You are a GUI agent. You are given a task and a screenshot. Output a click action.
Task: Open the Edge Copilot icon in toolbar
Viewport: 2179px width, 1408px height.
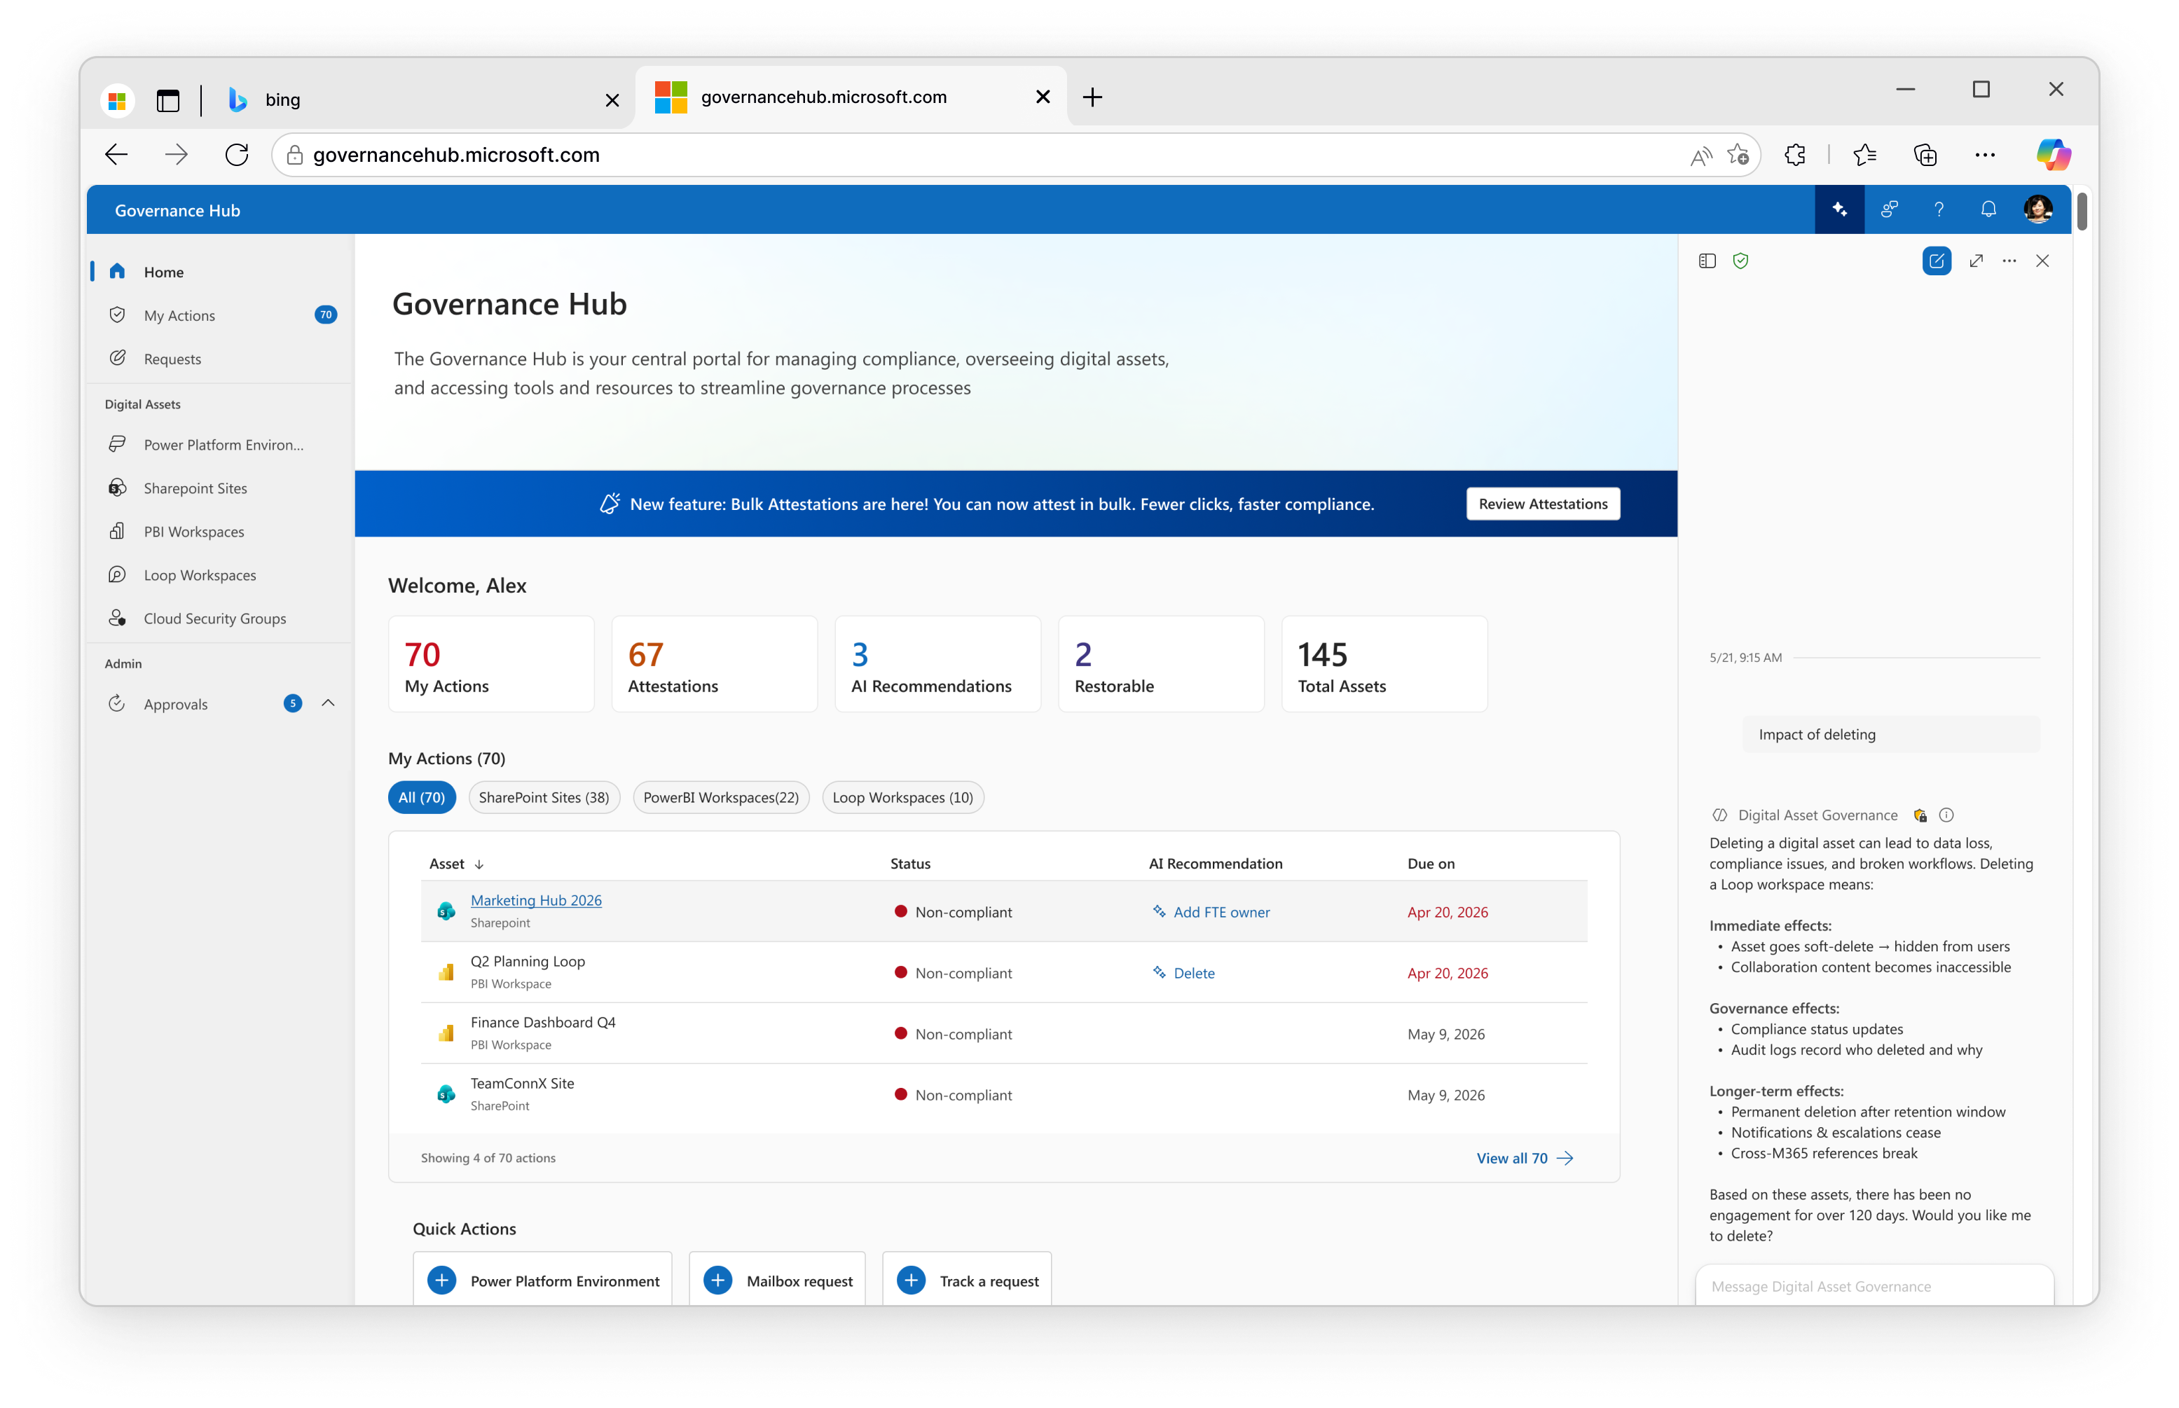pyautogui.click(x=2053, y=155)
